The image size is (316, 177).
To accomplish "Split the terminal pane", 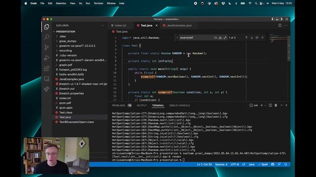I will click(270, 105).
